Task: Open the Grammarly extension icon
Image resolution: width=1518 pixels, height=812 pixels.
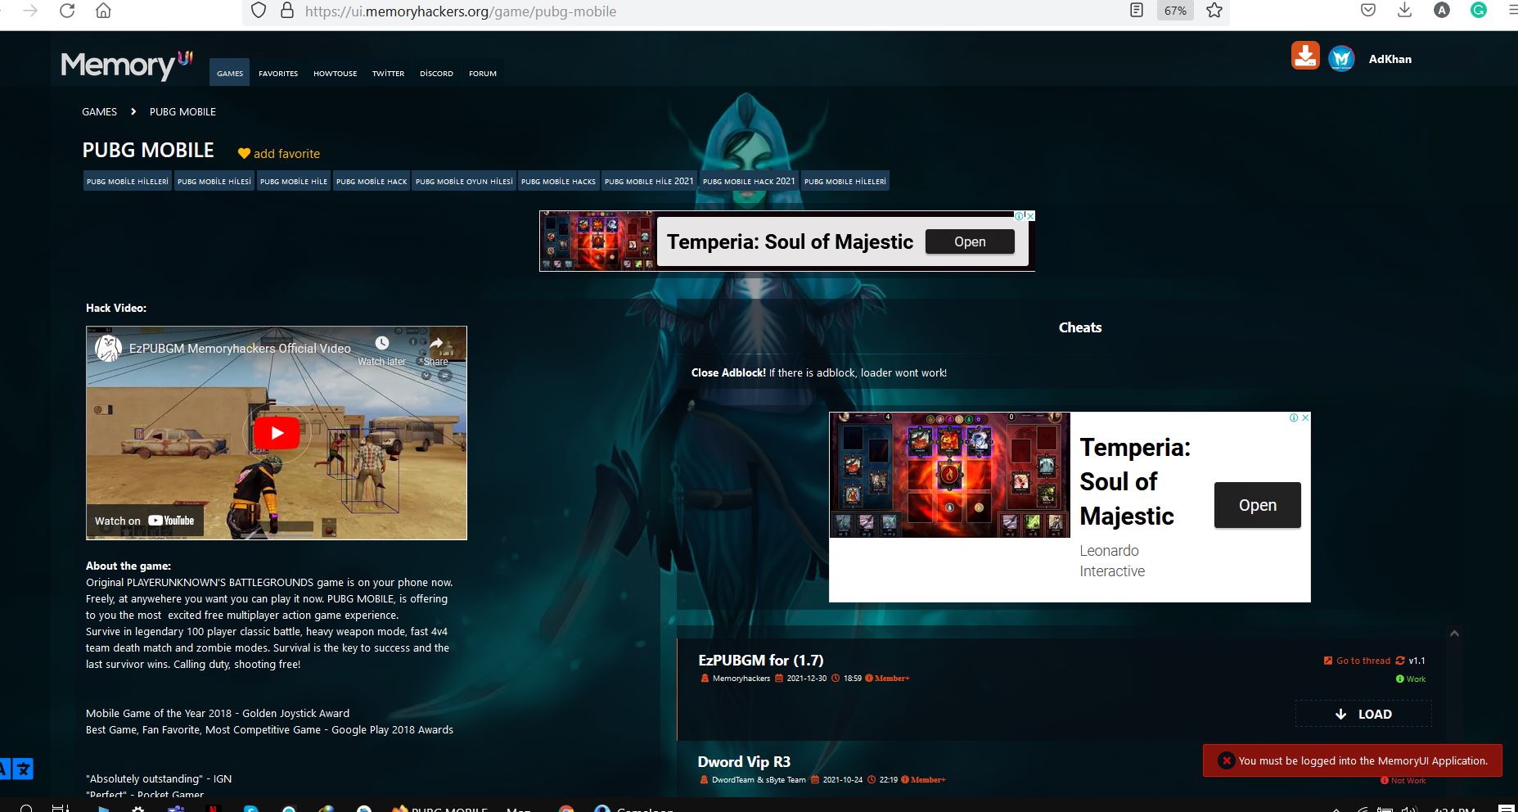Action: coord(1479,11)
